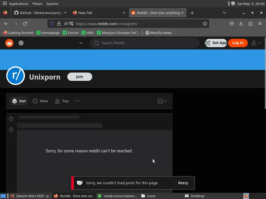Open the System menu
The width and height of the screenshot is (266, 199).
pyautogui.click(x=52, y=4)
